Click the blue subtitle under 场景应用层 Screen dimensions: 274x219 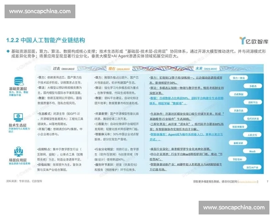[19, 164]
